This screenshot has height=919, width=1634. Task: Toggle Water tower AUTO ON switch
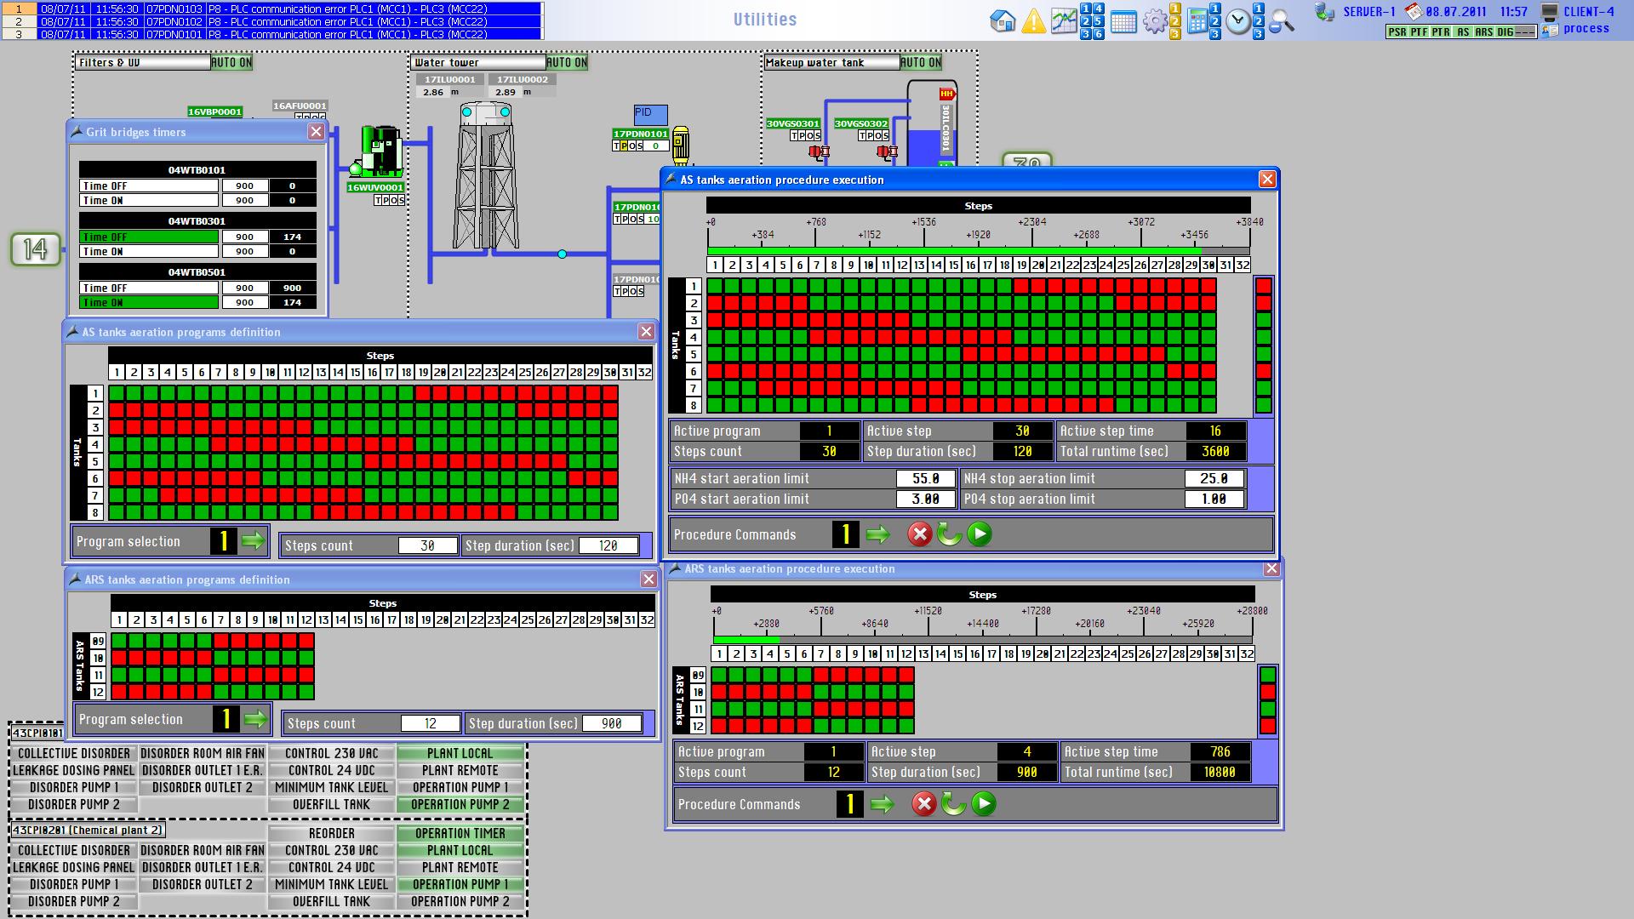[x=566, y=62]
